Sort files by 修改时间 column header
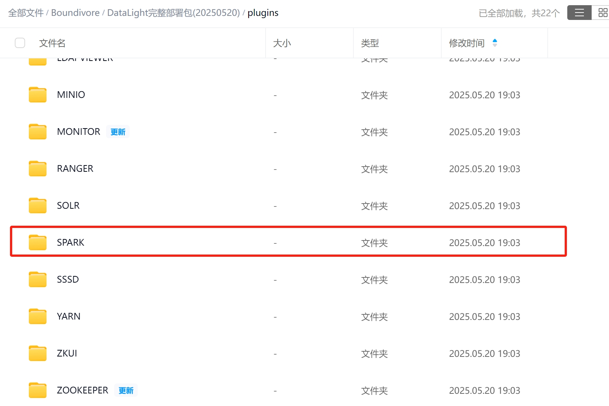The image size is (609, 406). pyautogui.click(x=467, y=43)
